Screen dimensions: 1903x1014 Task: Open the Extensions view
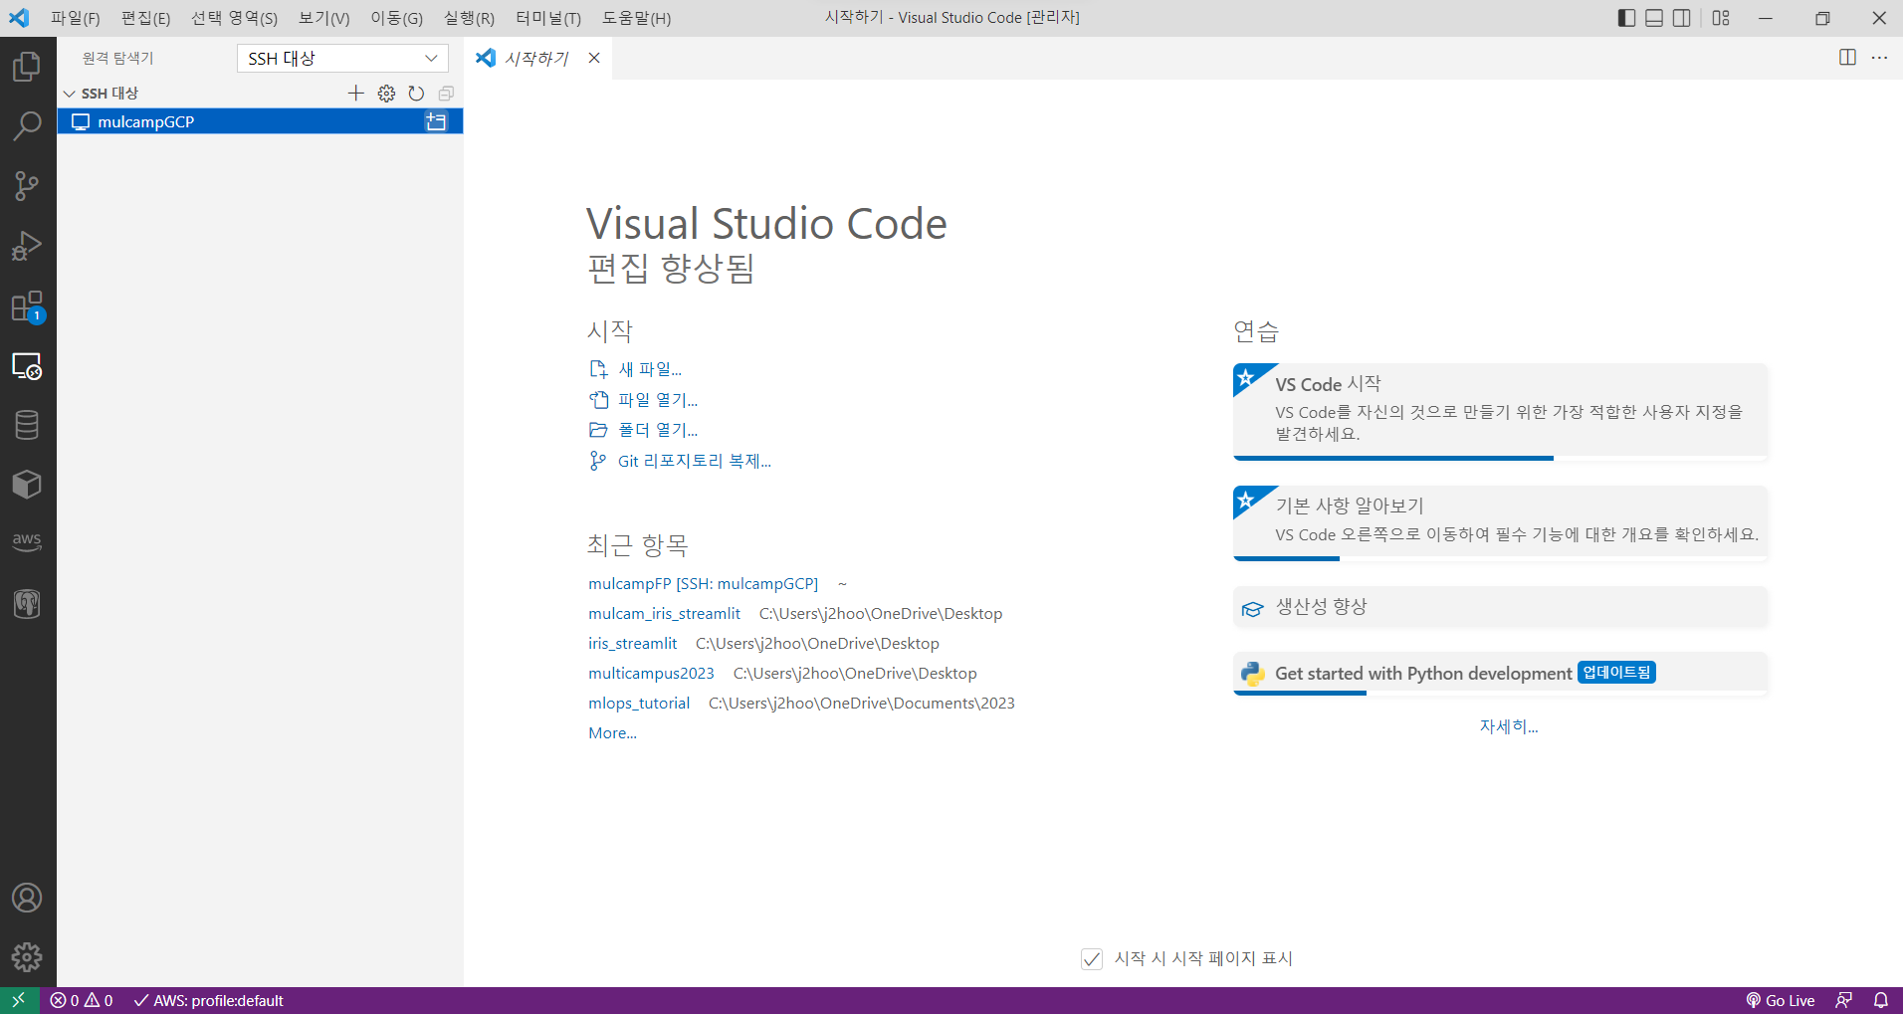coord(27,306)
